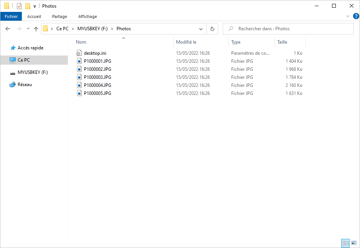Expand the address bar history dropdown
The width and height of the screenshot is (360, 248).
coord(201,29)
